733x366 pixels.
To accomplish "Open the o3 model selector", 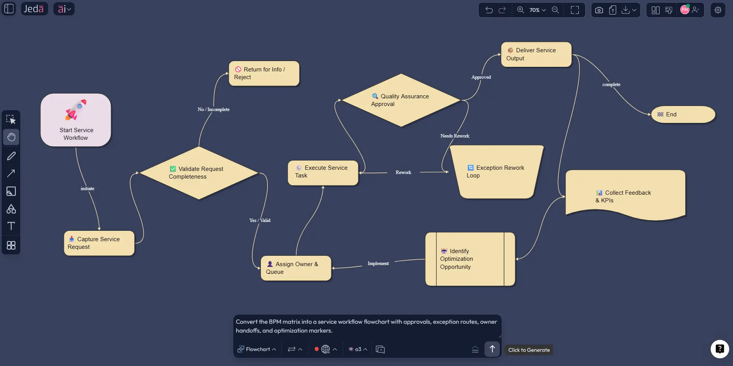I will click(357, 349).
